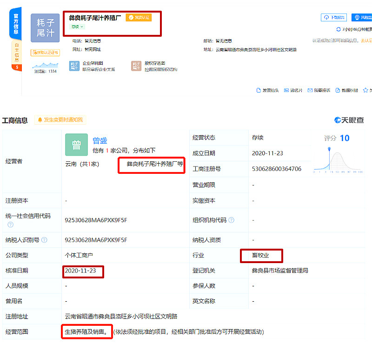Click the blue 风险监控 button
372x350 pixels.
pos(362,17)
